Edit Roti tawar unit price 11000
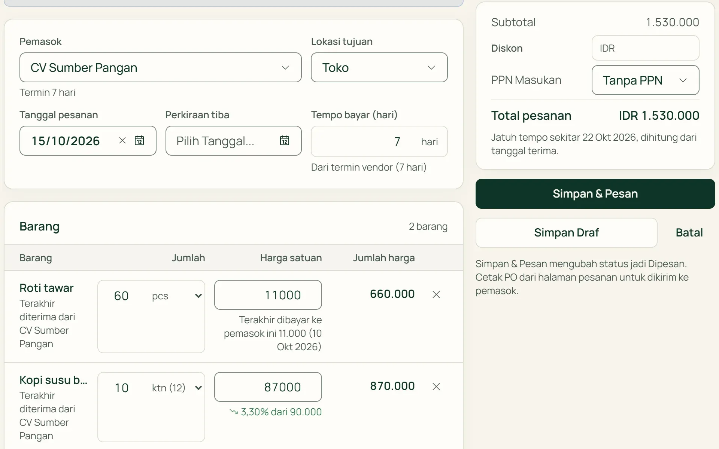Screen dimensions: 719x449 [268, 295]
